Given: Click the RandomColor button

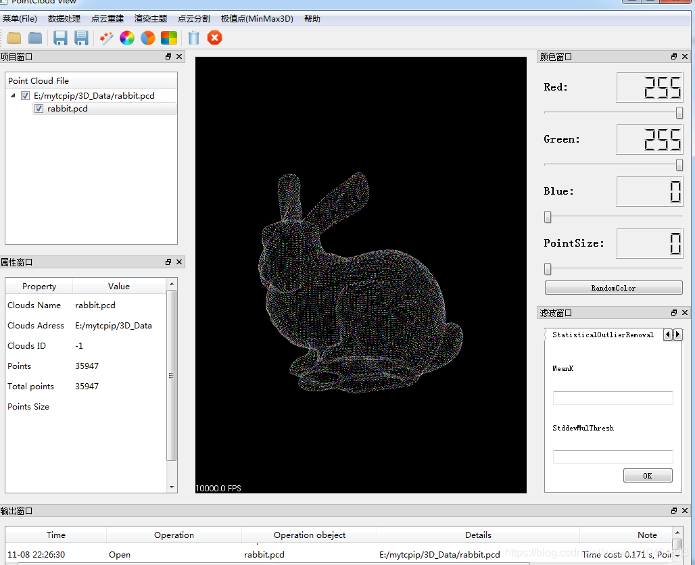Looking at the screenshot, I should tap(613, 288).
